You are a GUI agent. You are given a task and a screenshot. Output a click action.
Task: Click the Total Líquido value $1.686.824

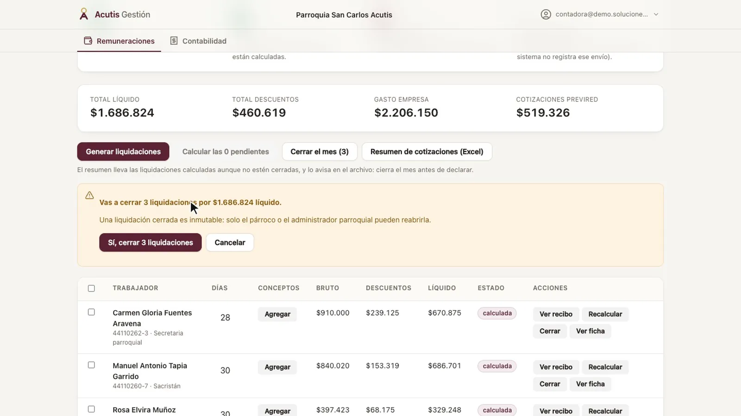coord(122,113)
